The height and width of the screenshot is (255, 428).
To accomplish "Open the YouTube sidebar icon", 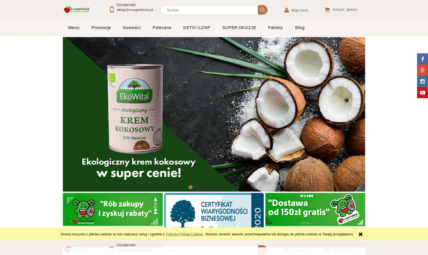I will click(x=422, y=92).
